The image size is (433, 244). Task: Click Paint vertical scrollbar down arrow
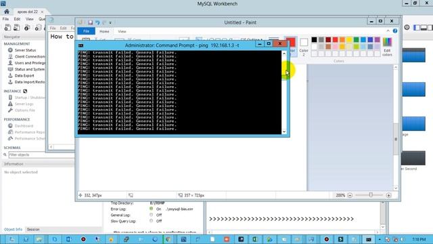point(396,188)
